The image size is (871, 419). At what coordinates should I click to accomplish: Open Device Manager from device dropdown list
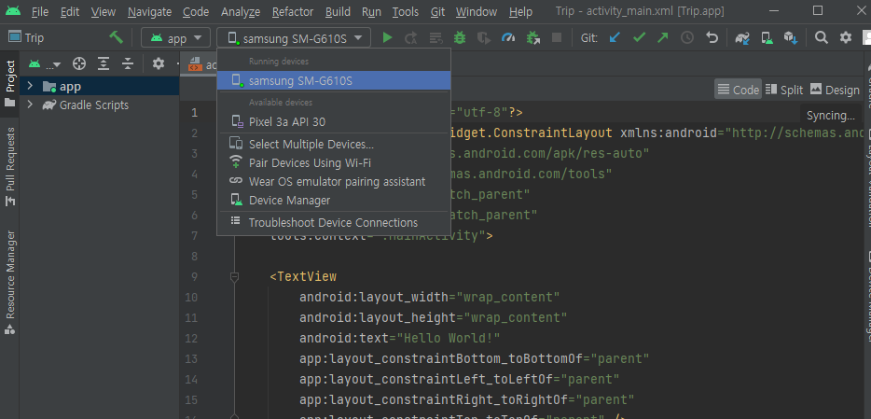pos(334,200)
